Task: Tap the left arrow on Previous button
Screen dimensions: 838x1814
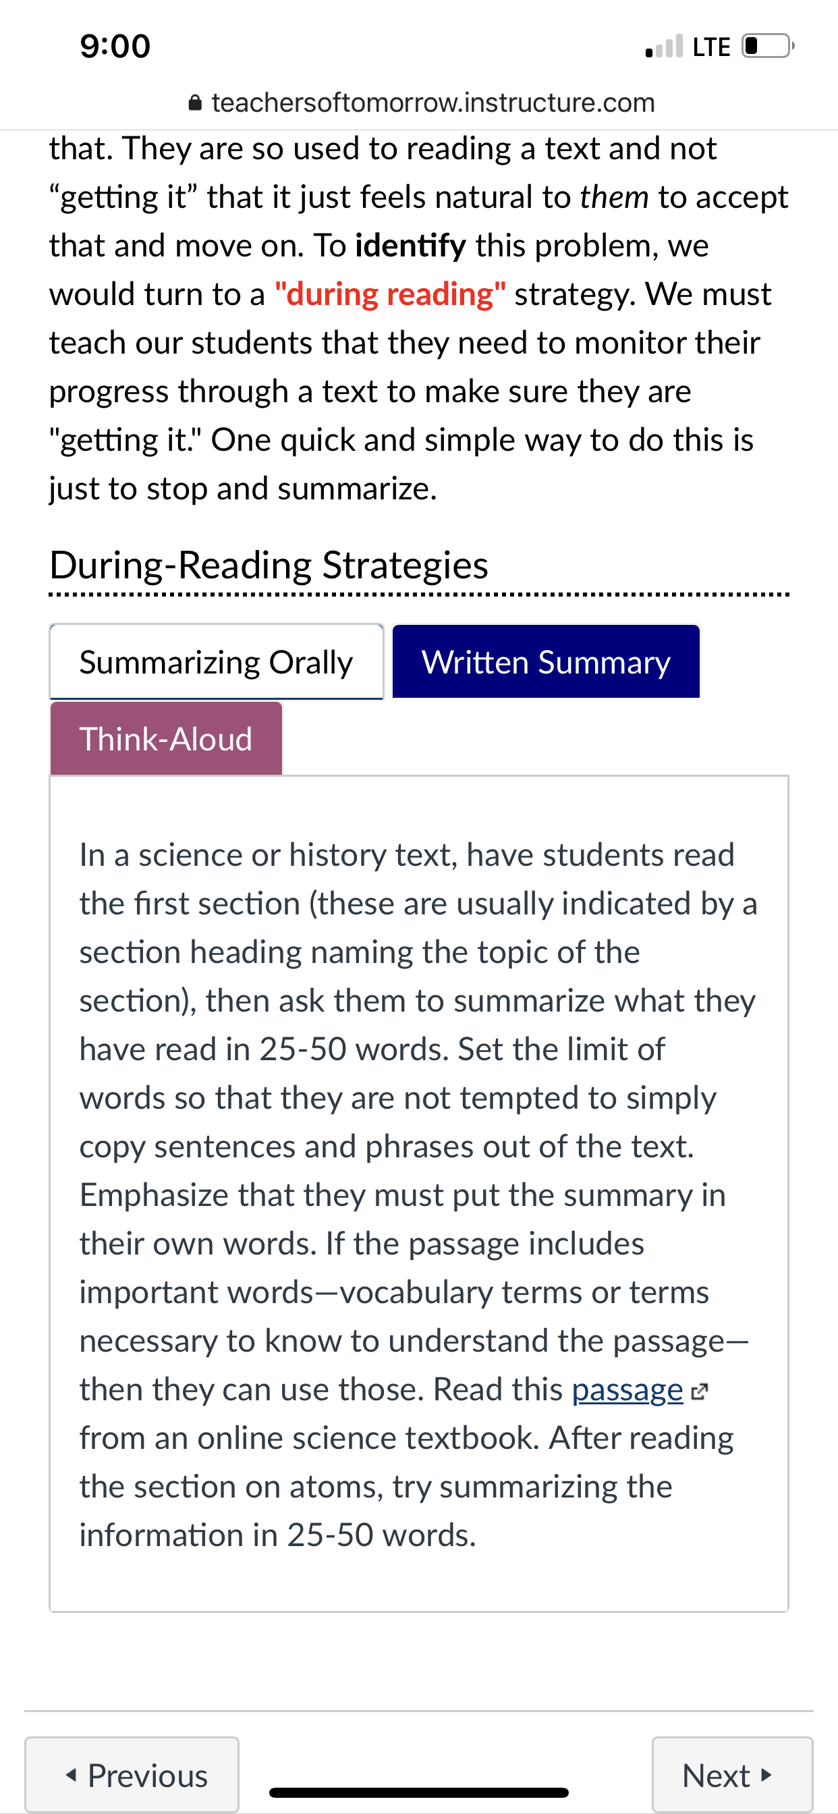Action: click(x=71, y=1776)
